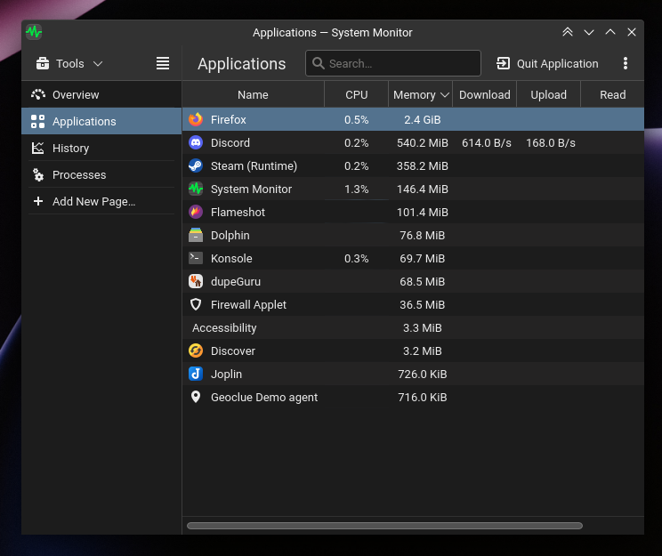Click Flameshot memory 101.4 MiB

pyautogui.click(x=422, y=212)
